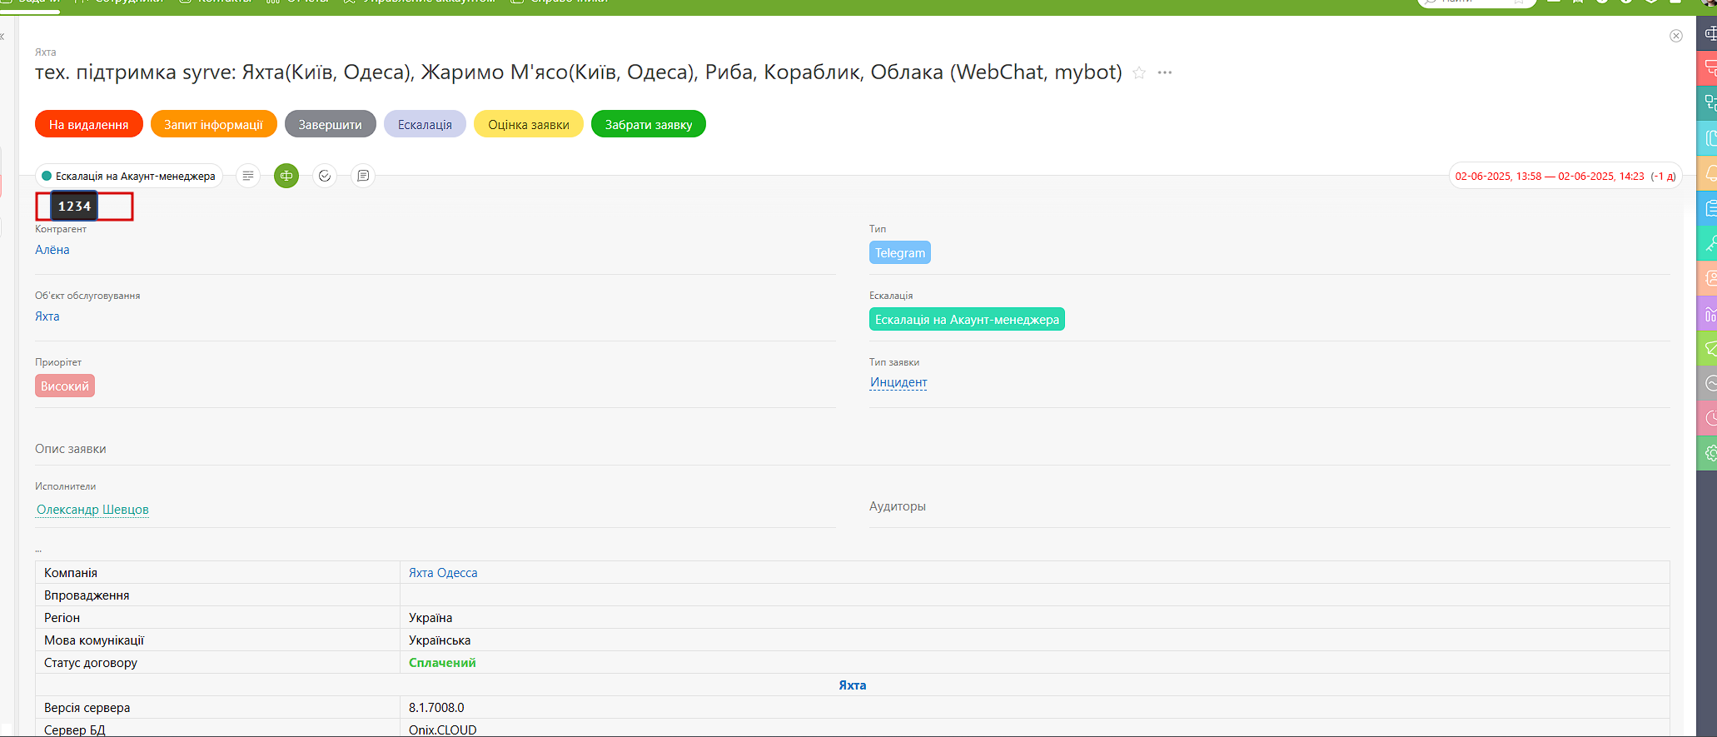Click the 'Компанія' table row label
The width and height of the screenshot is (1717, 737).
pyautogui.click(x=71, y=573)
